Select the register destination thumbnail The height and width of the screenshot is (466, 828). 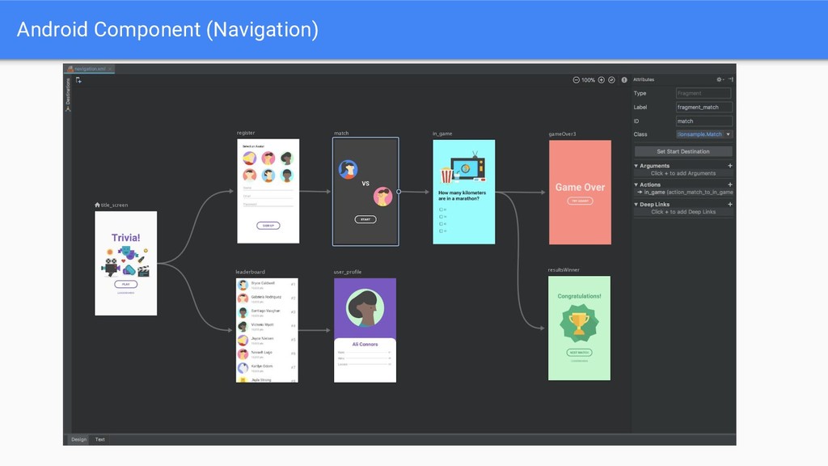268,191
